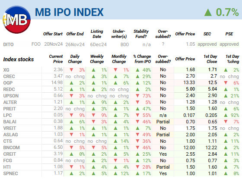Click the red down arrow in XG daily change
This screenshot has height=179, width=242.
coord(71,70)
